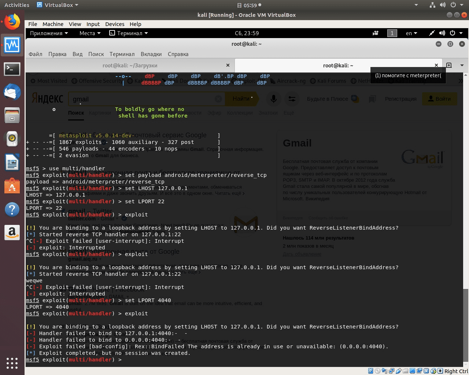Close the root@kali: ~/Загрузки tab

[228, 65]
